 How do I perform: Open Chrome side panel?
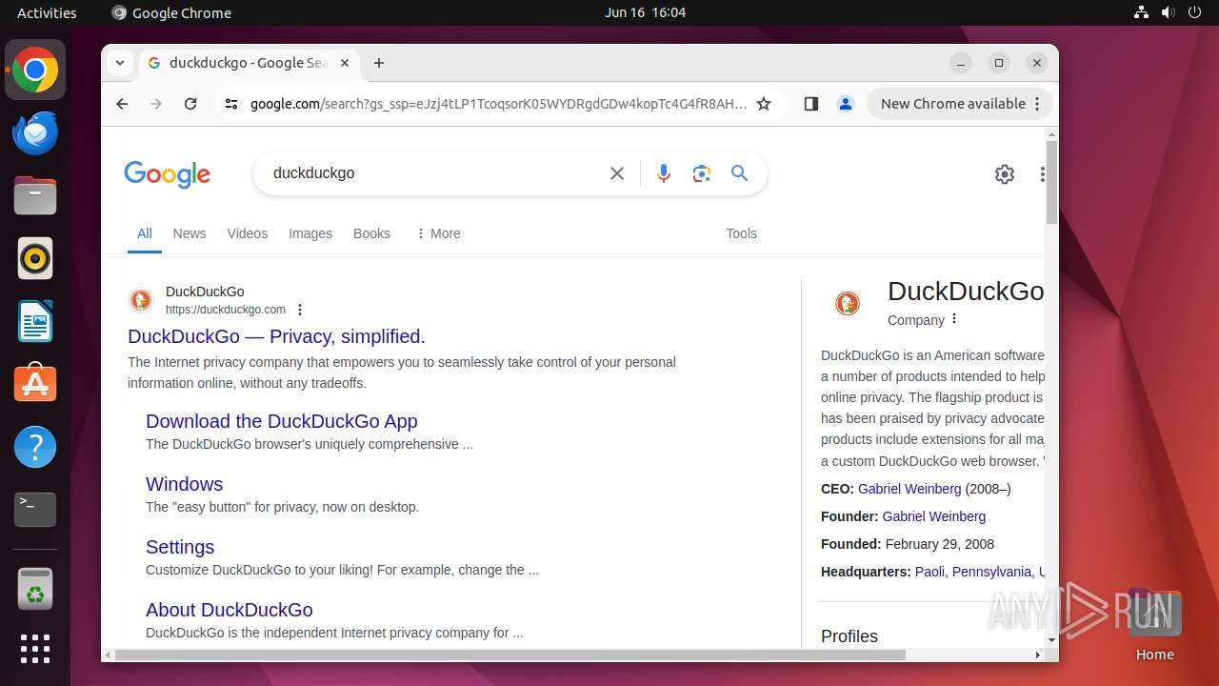(811, 104)
